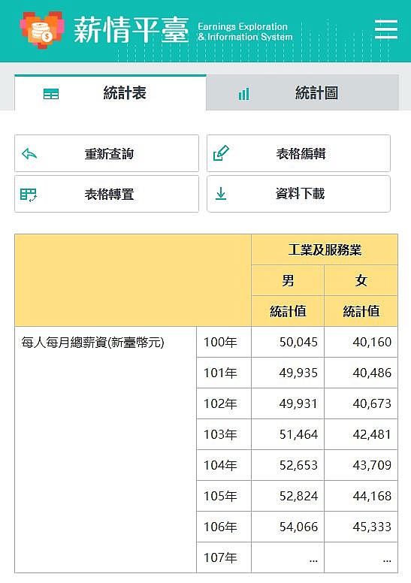Click the value 49,935 cell
The image size is (411, 583).
tap(288, 373)
